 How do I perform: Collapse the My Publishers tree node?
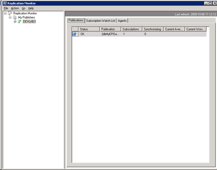10,17
